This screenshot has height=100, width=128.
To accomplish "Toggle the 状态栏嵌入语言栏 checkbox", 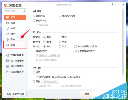I will tap(37, 60).
